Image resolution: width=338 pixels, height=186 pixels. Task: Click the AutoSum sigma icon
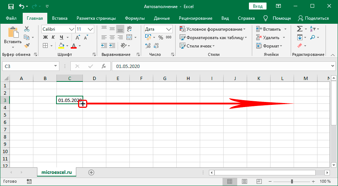pos(300,29)
